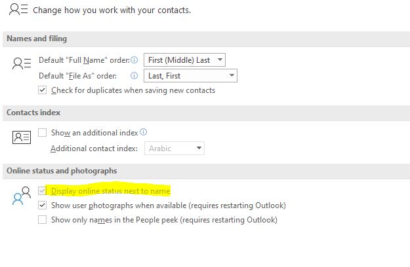
Task: Expand the Arabic additional contact index dropdown
Action: point(174,149)
